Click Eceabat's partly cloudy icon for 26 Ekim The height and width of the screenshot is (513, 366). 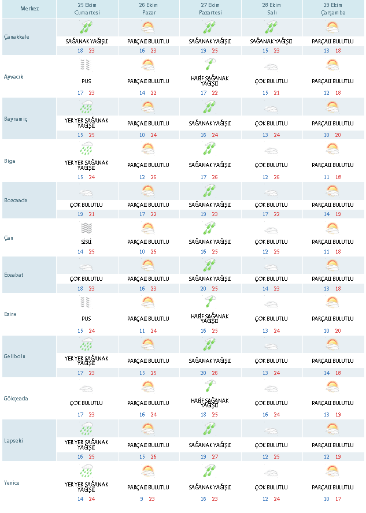pos(148,266)
